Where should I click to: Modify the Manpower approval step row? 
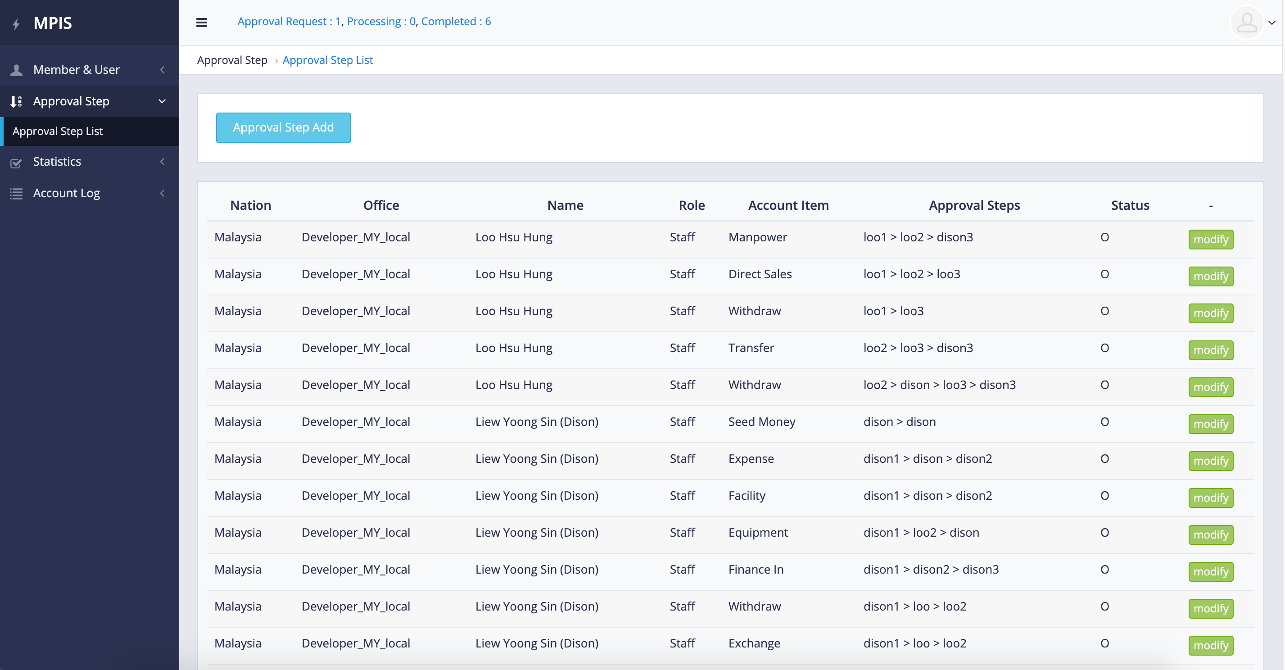pos(1211,239)
